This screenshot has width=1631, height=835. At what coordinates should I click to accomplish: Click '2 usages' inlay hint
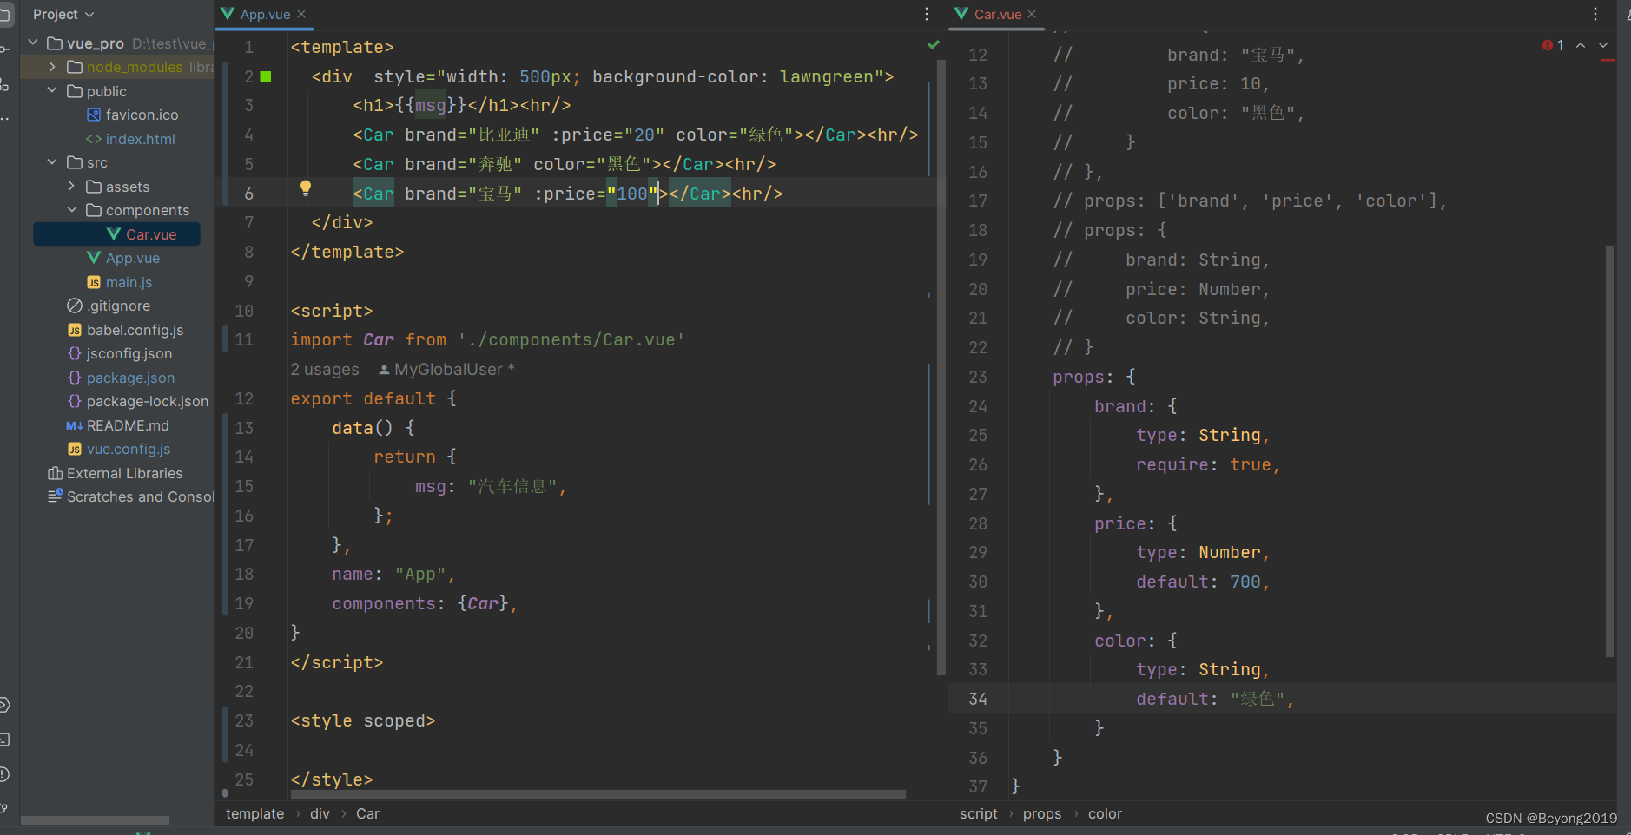tap(325, 370)
